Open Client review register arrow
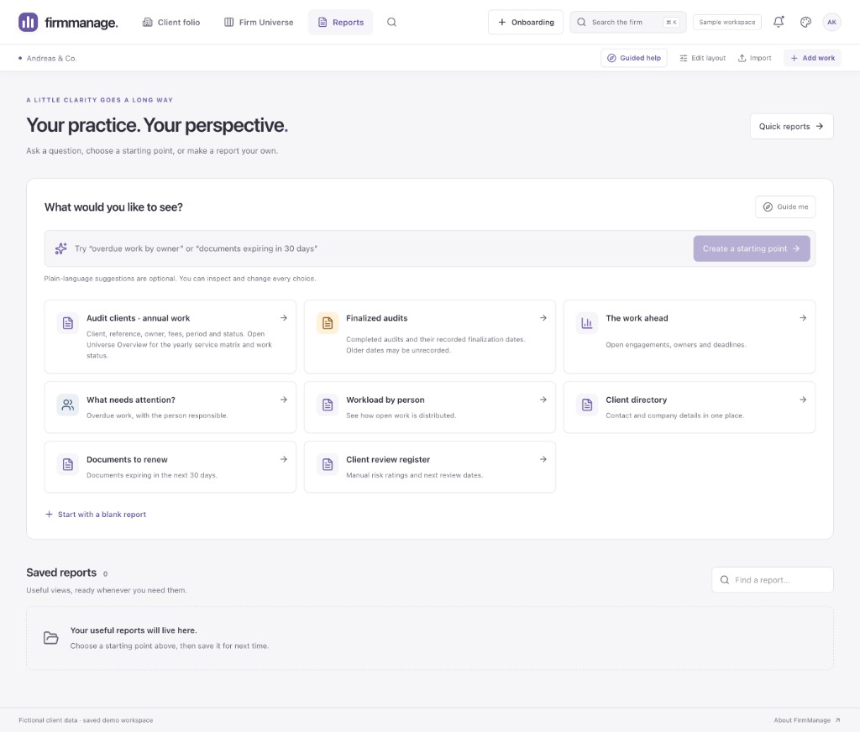860x732 pixels. pos(543,459)
